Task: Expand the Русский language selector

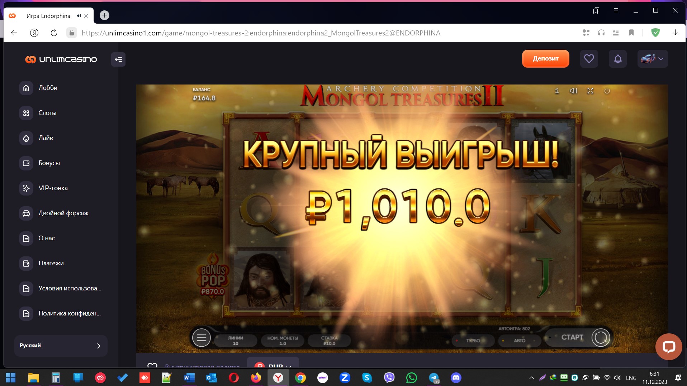Action: (61, 346)
